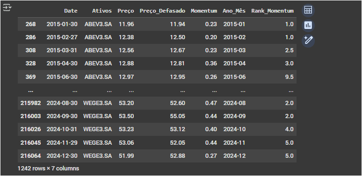Click price value 12.56
Viewport: 362px width, 176px height.
[x=126, y=50]
